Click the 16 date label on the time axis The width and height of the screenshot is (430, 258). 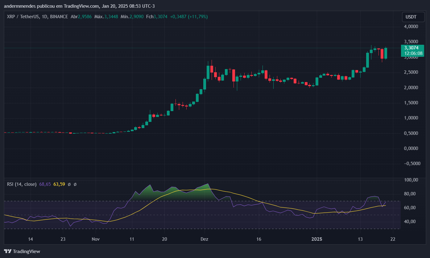tap(258, 239)
